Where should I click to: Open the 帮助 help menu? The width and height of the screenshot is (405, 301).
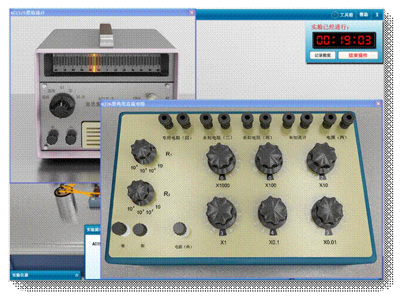364,14
